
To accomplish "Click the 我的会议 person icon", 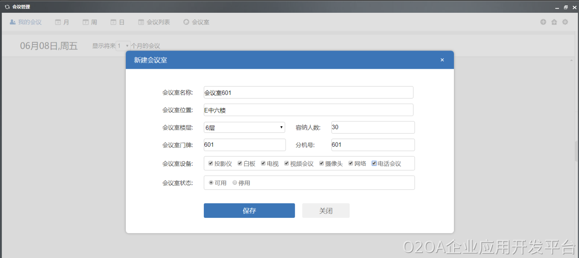I will click(13, 22).
